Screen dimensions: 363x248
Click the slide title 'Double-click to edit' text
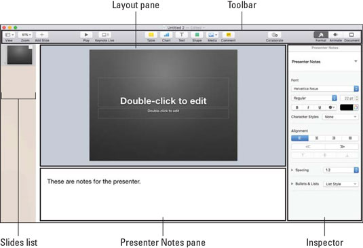point(164,101)
